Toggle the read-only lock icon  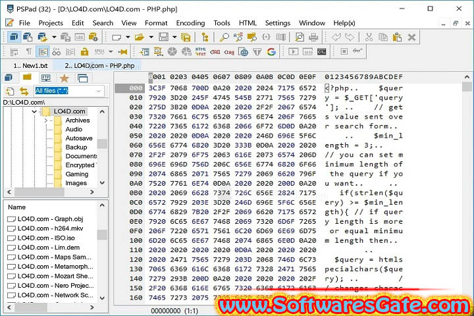pyautogui.click(x=84, y=52)
